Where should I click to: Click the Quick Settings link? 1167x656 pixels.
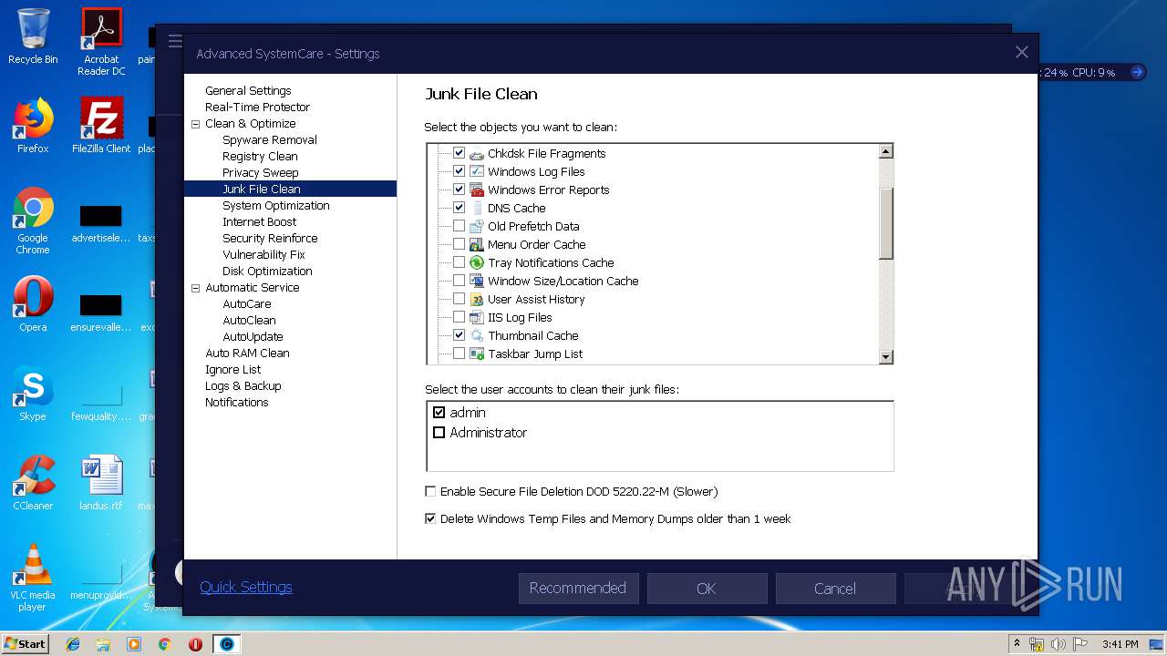pyautogui.click(x=246, y=588)
